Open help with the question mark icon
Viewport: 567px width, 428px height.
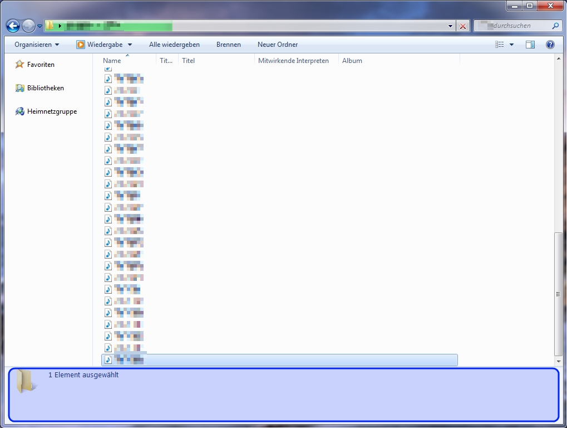coord(550,45)
